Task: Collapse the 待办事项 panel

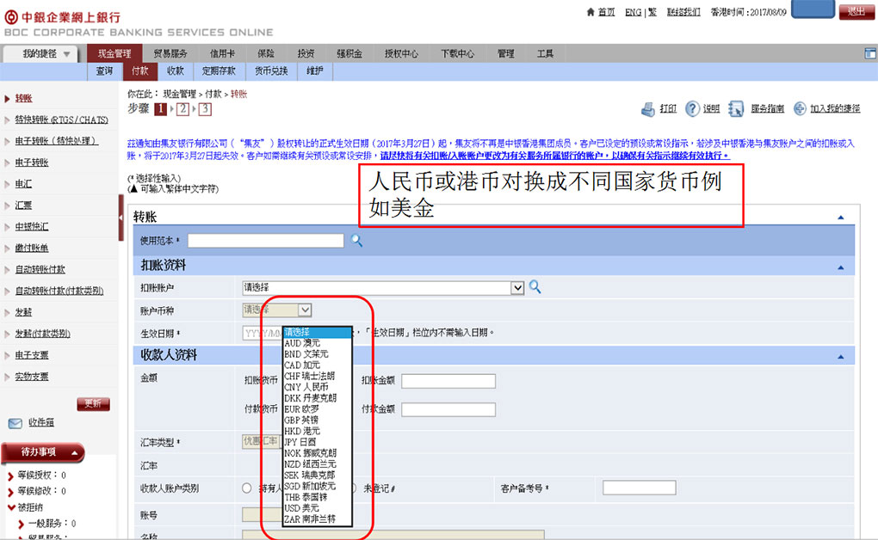Action: 75,451
